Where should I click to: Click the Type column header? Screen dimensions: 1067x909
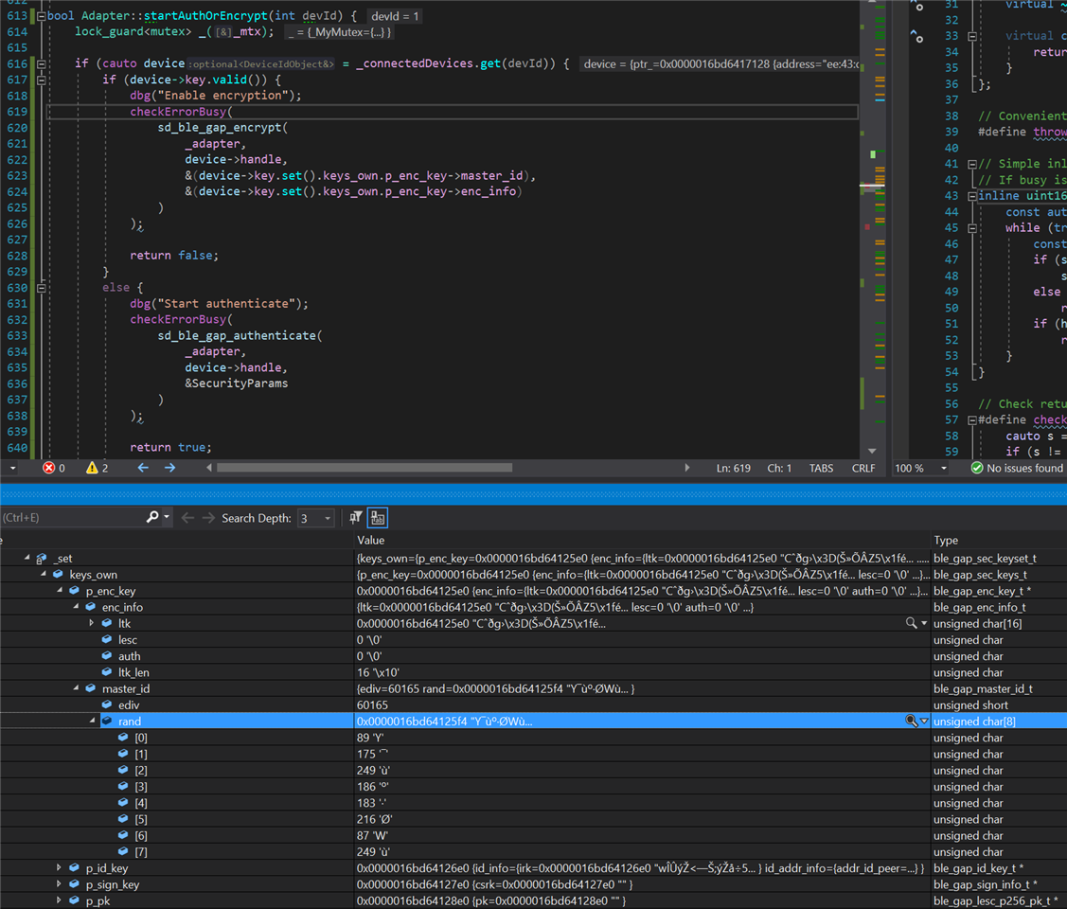946,540
